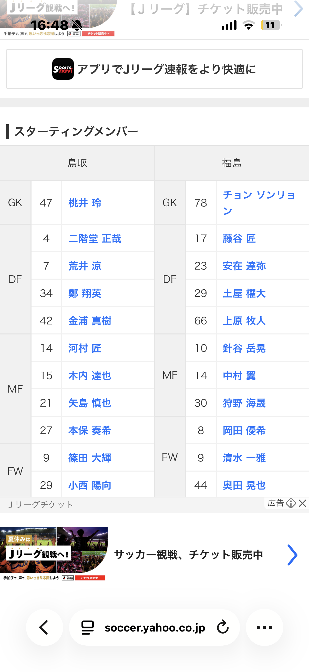Open サッカー観戦、チケット販売中 ad text
Viewport: 309px width, 672px height.
click(188, 555)
